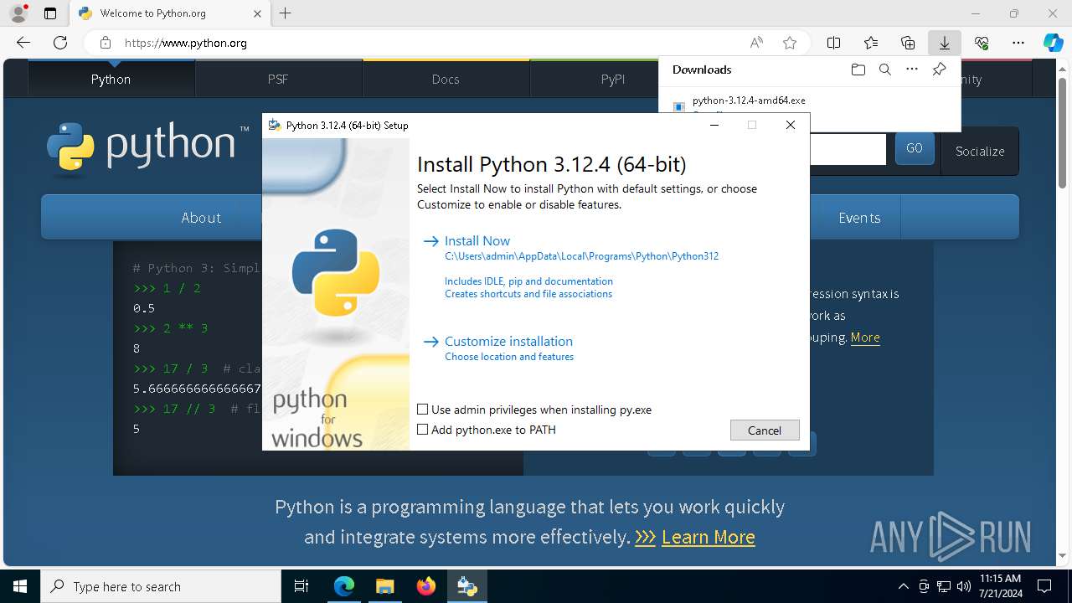Click the taskbar search box
Image resolution: width=1072 pixels, height=603 pixels.
[x=161, y=586]
